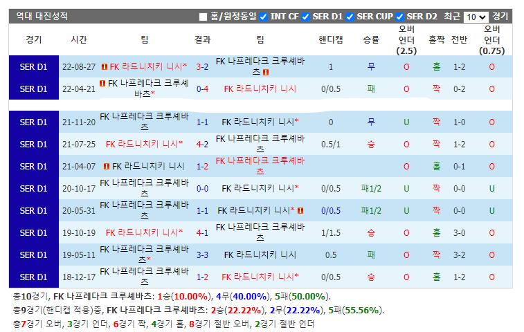This screenshot has width=524, height=332.
Task: Click the red card icon in 21-04-07 row
Action: click(x=107, y=166)
